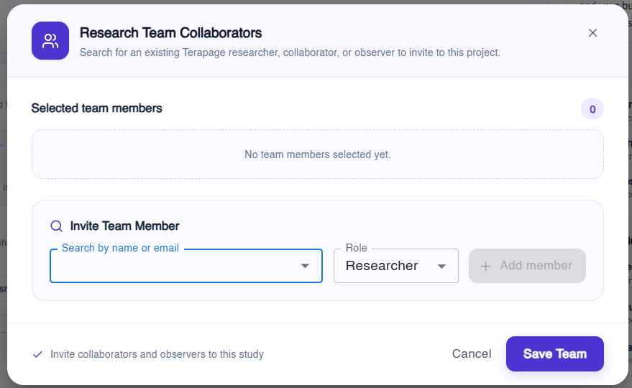Click Cancel to dismiss the dialog
This screenshot has width=632, height=388.
click(x=472, y=354)
